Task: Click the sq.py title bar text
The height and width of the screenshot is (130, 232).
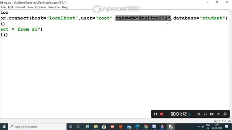Action: pos(35,3)
